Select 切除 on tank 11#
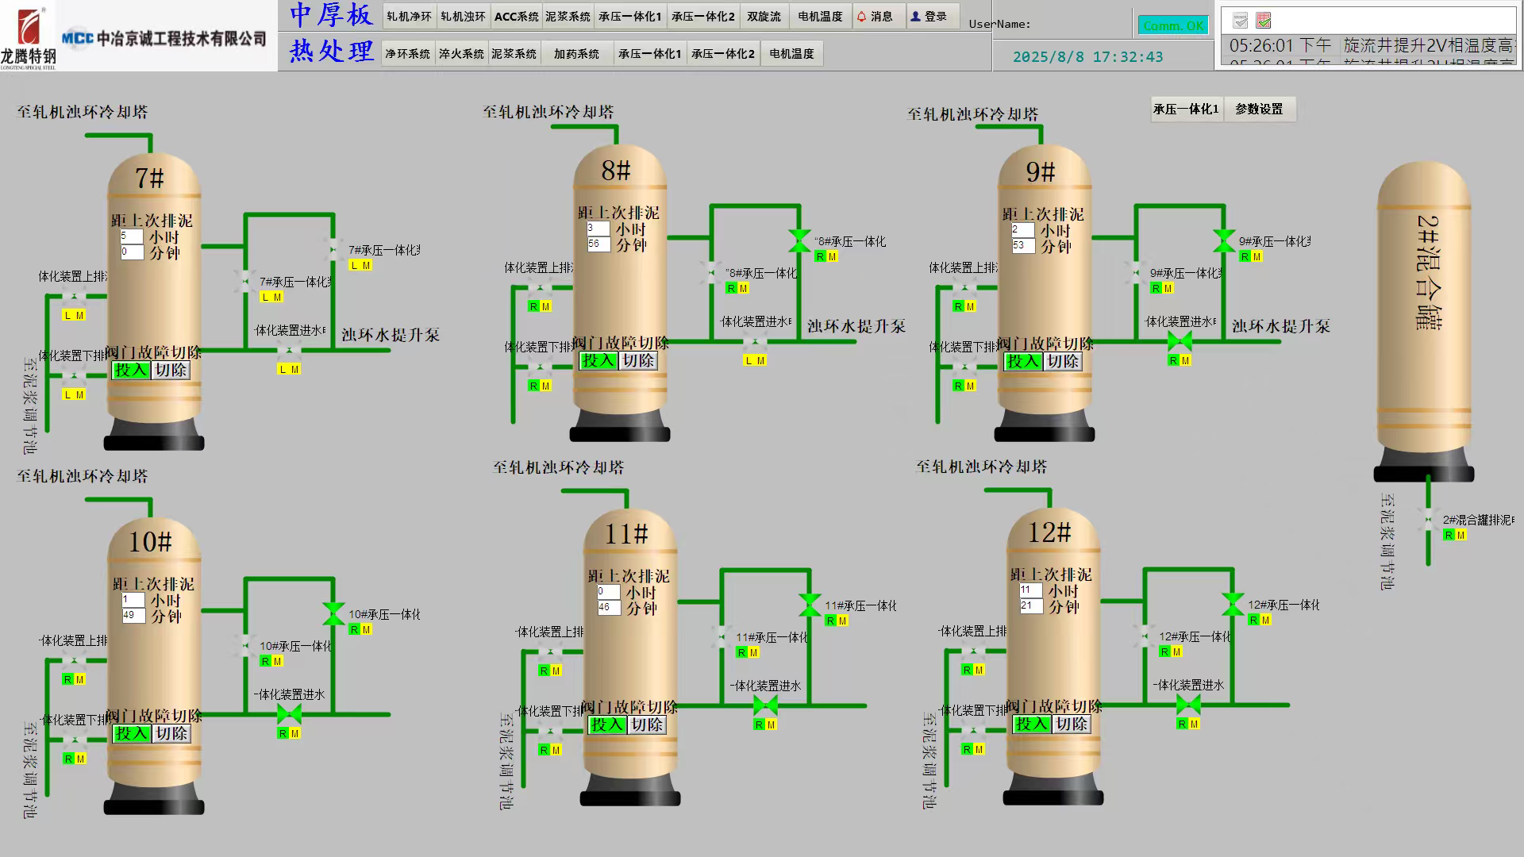This screenshot has width=1524, height=857. [647, 724]
